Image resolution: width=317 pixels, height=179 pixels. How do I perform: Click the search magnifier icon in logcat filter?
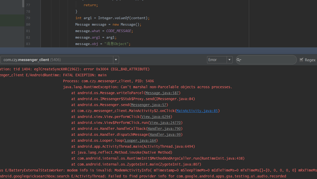point(239,60)
